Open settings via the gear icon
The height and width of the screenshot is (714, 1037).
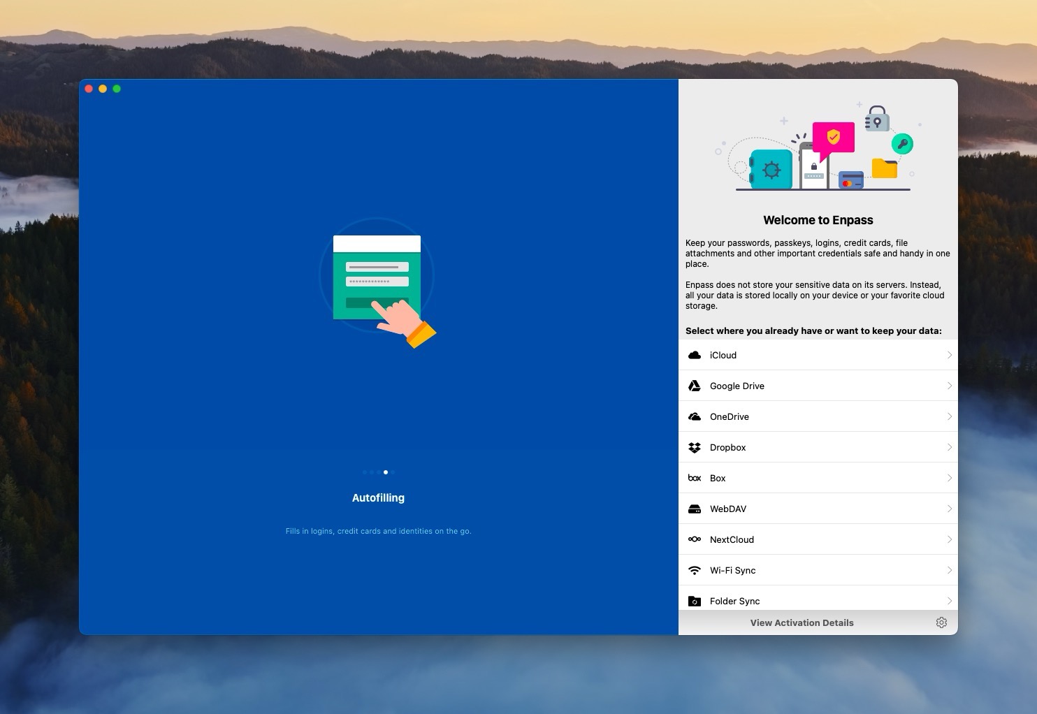tap(941, 622)
